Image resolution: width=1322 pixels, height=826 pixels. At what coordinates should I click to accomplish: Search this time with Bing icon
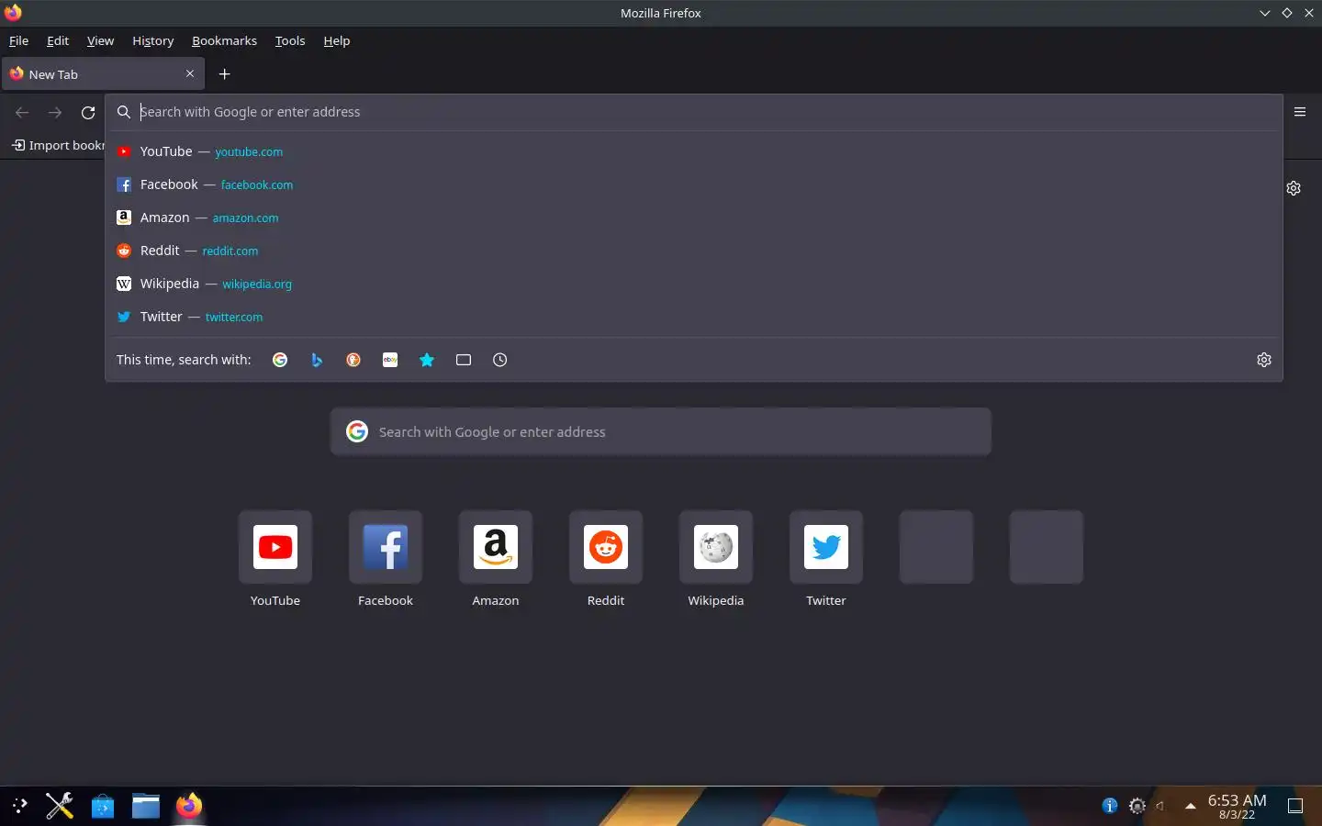(317, 360)
